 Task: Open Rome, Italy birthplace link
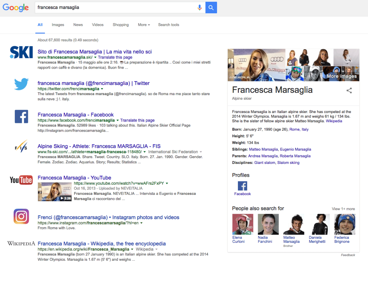coord(299,129)
